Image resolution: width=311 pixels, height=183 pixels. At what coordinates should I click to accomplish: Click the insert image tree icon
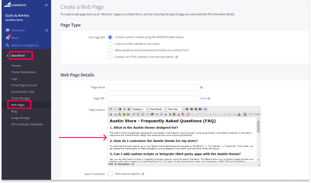170,114
